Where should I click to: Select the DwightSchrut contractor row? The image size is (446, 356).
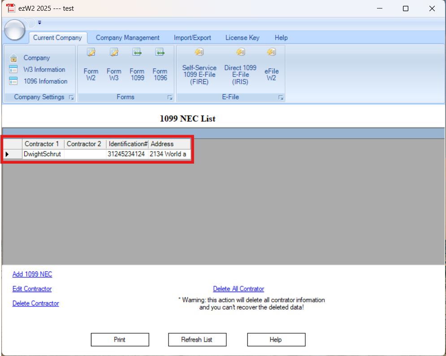point(43,154)
